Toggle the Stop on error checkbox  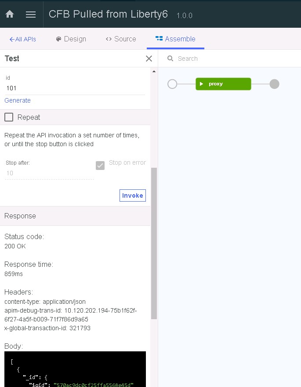pyautogui.click(x=100, y=166)
